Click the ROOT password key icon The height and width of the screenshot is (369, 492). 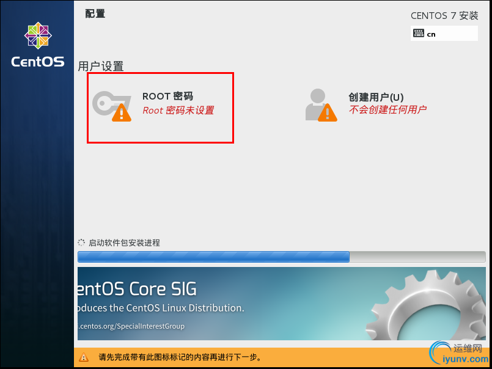112,106
